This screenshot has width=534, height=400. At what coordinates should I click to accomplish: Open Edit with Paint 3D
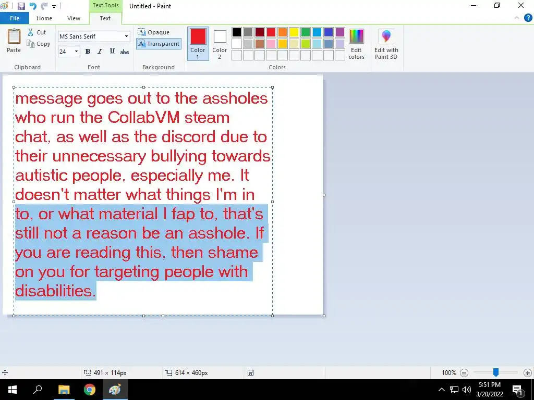point(386,44)
